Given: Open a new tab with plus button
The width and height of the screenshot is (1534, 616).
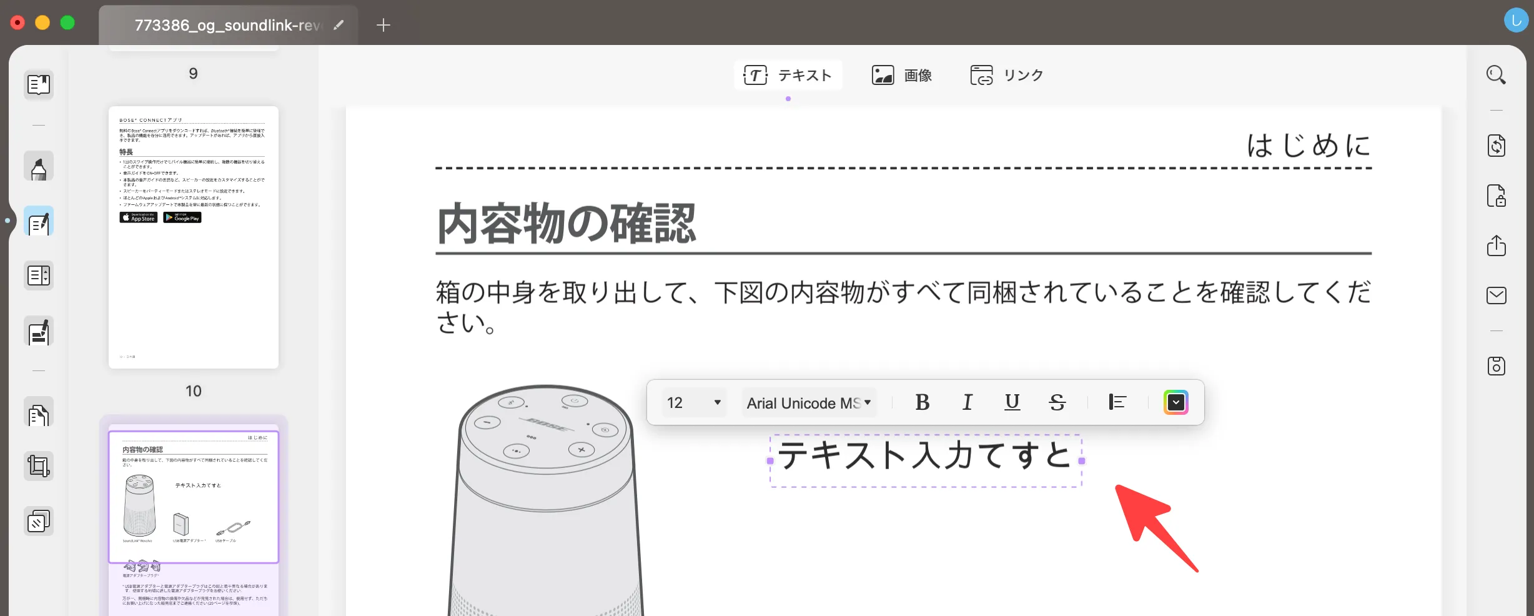Looking at the screenshot, I should pos(384,25).
